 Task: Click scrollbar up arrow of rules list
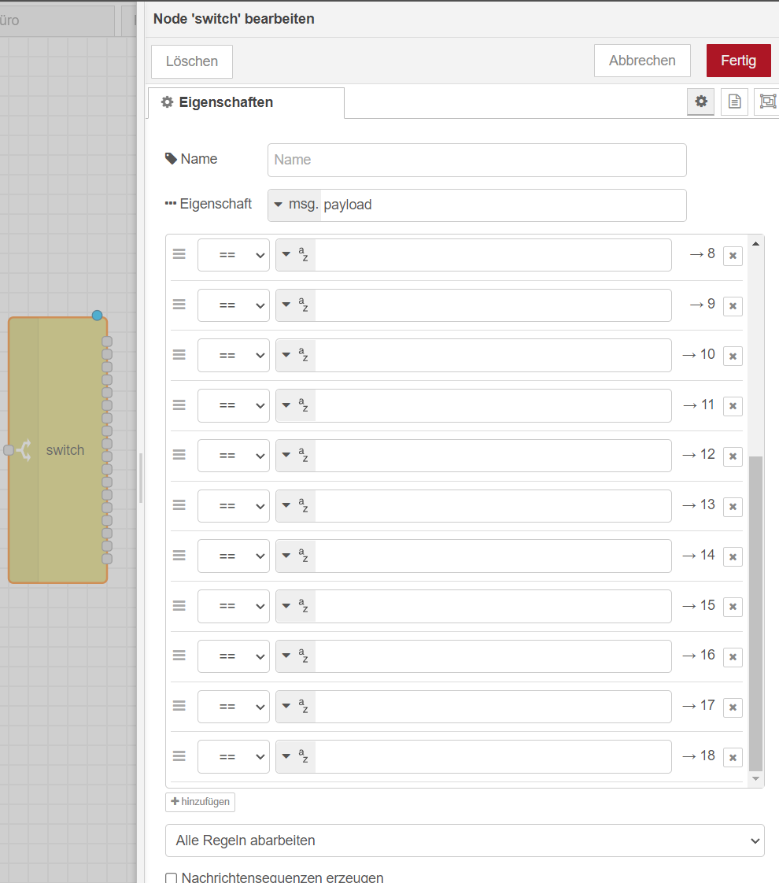click(x=756, y=243)
